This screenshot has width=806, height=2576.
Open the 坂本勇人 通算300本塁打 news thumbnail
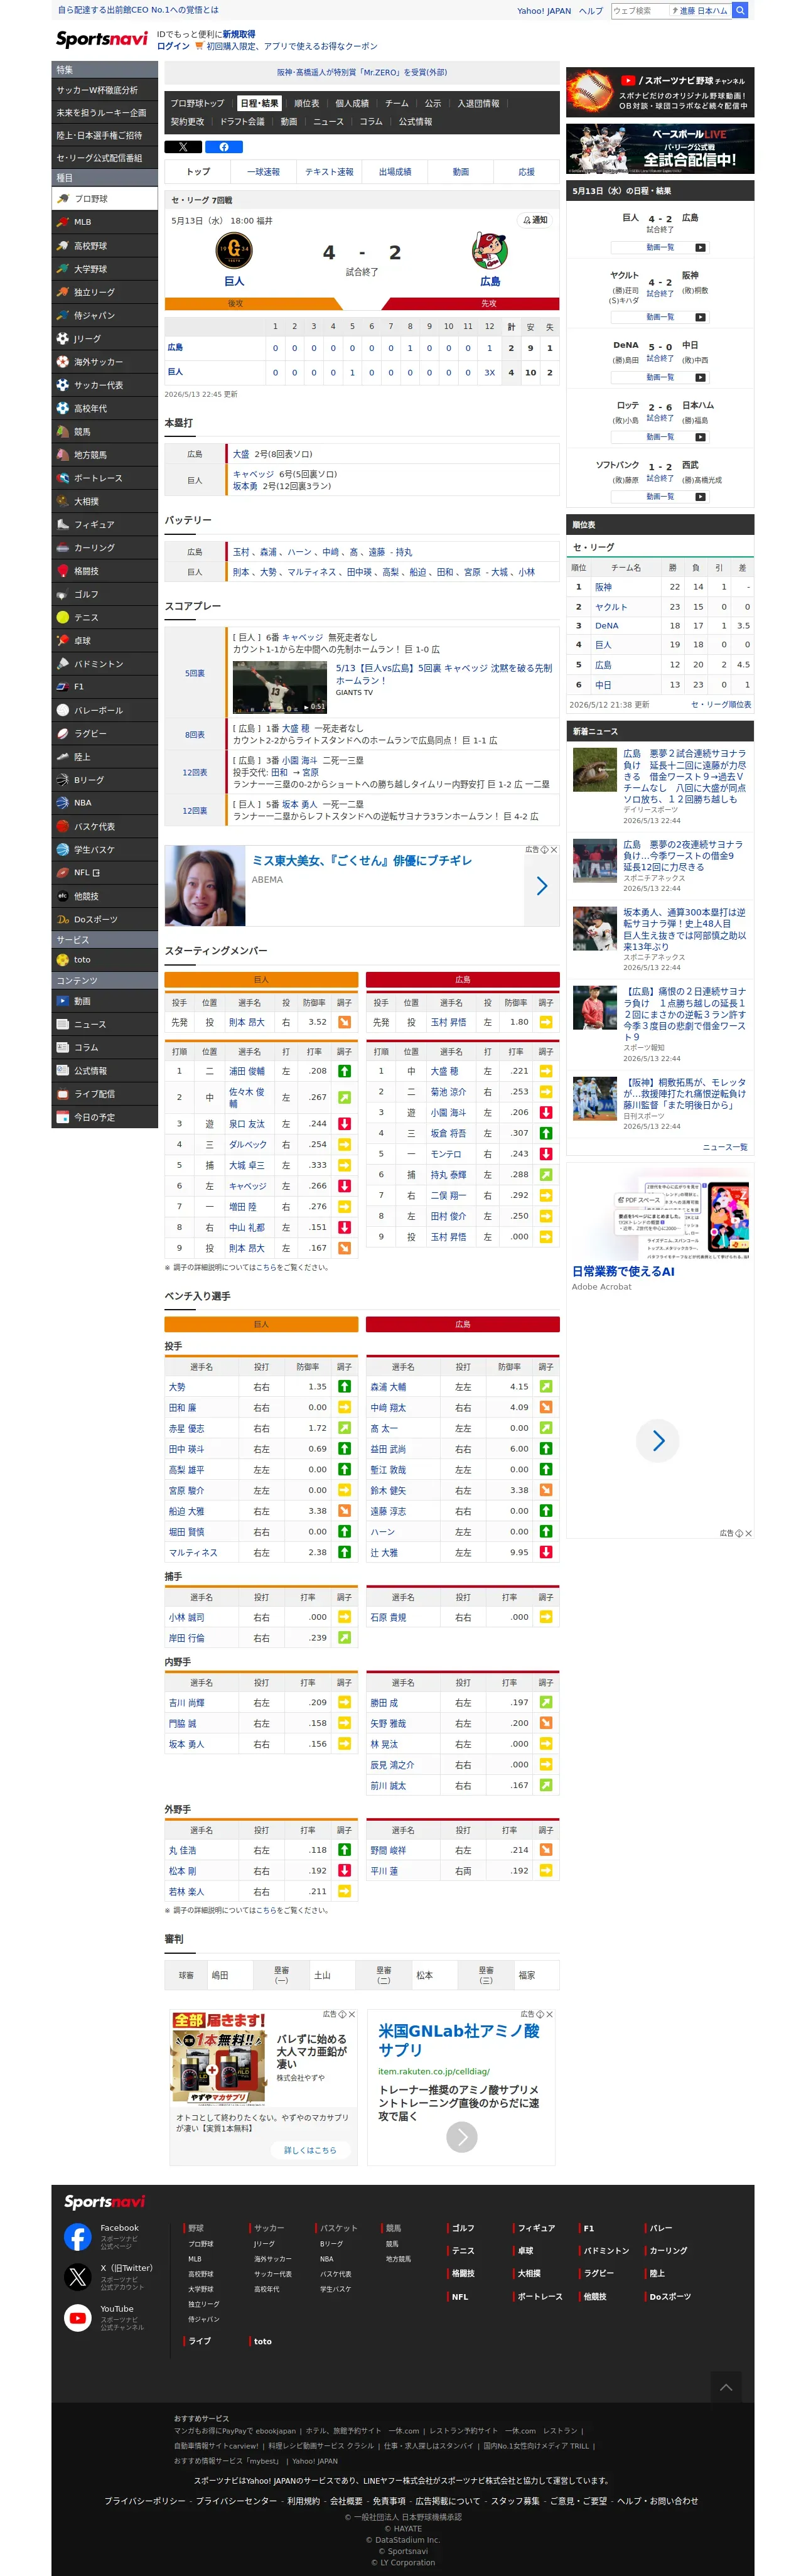[x=595, y=929]
